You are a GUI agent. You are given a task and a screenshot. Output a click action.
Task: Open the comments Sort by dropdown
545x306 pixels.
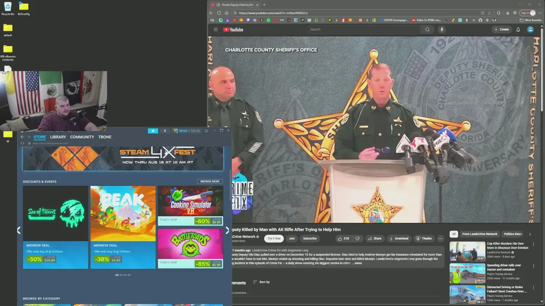coord(261,282)
